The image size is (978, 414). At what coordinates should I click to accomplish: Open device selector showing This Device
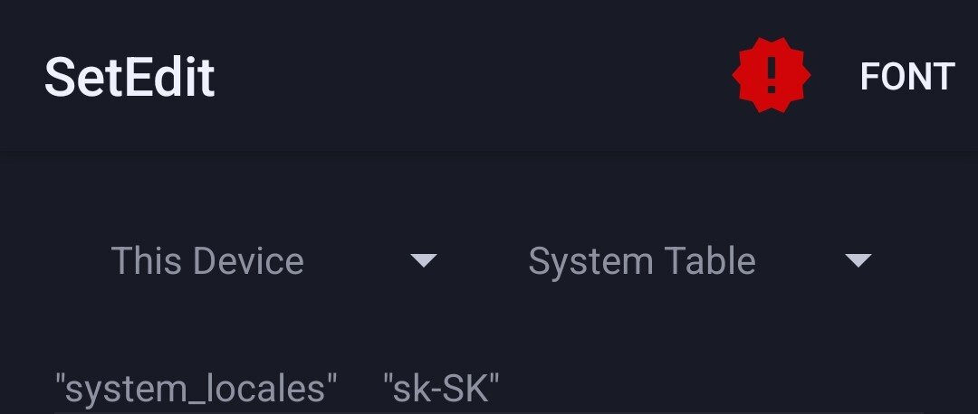[272, 261]
